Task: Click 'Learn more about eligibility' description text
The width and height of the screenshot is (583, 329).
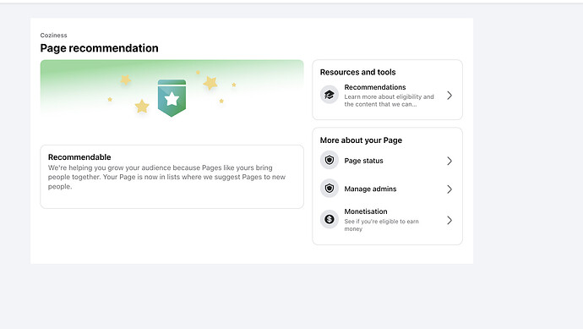Action: tap(389, 101)
